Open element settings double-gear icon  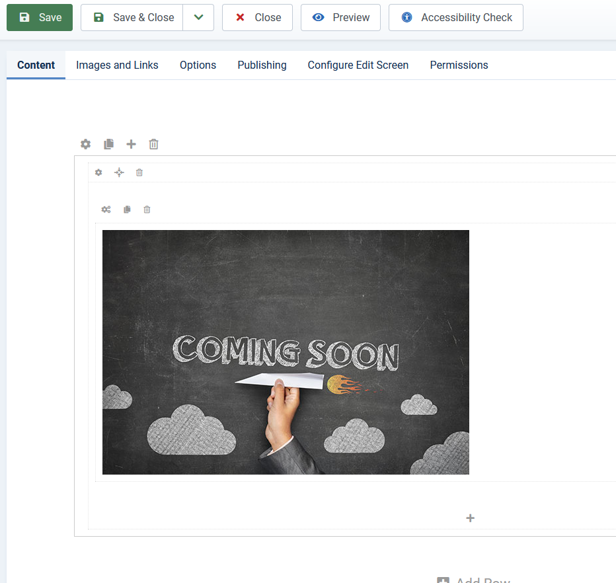[106, 210]
